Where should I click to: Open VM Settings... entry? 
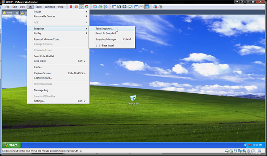point(58,101)
